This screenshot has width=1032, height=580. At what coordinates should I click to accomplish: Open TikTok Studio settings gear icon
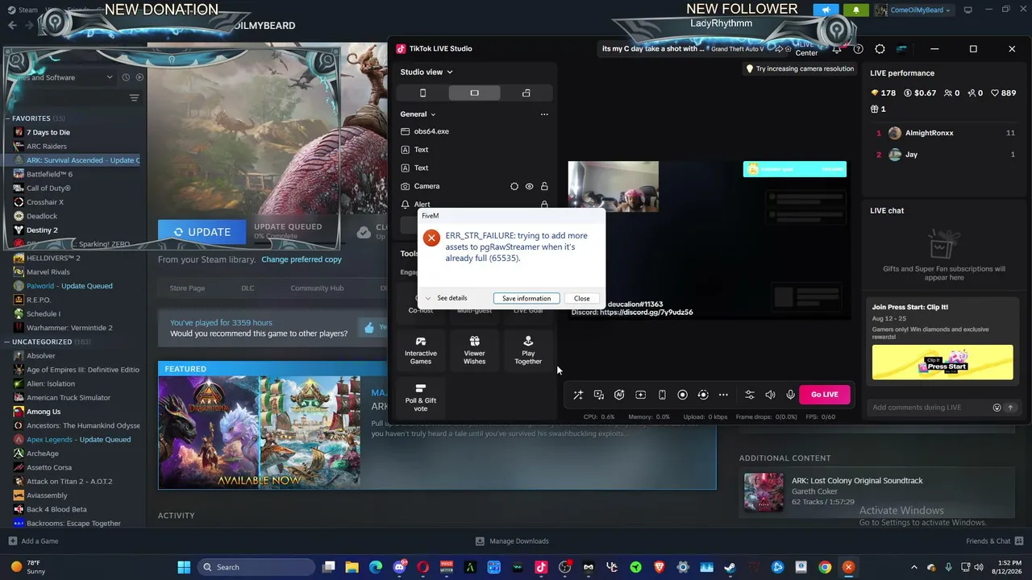[880, 49]
